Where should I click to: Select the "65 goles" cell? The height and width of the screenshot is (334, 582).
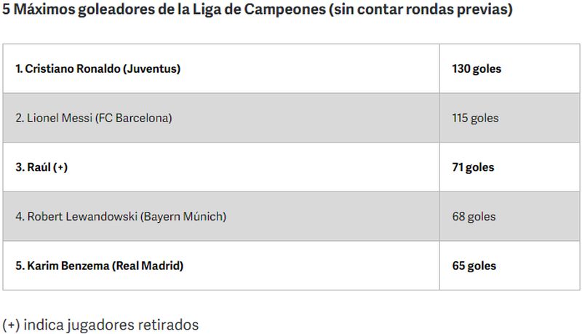pos(474,266)
